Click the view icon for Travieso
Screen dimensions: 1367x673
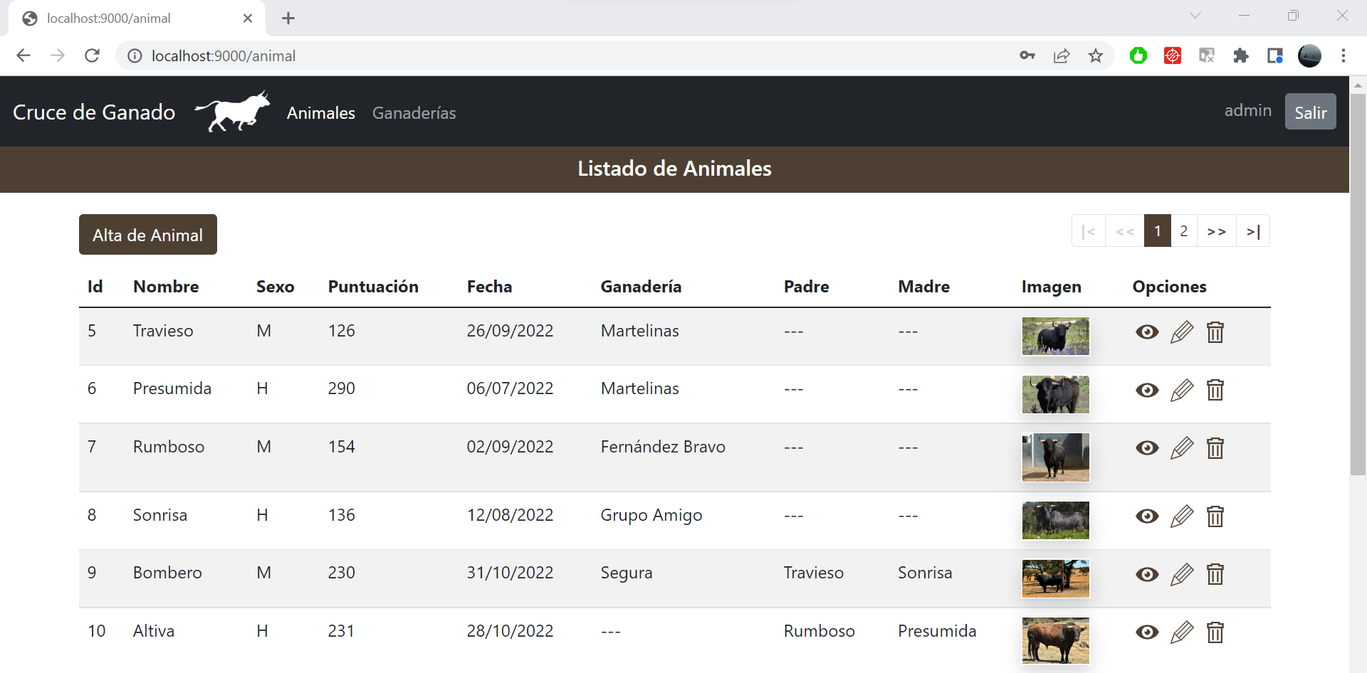click(x=1147, y=332)
